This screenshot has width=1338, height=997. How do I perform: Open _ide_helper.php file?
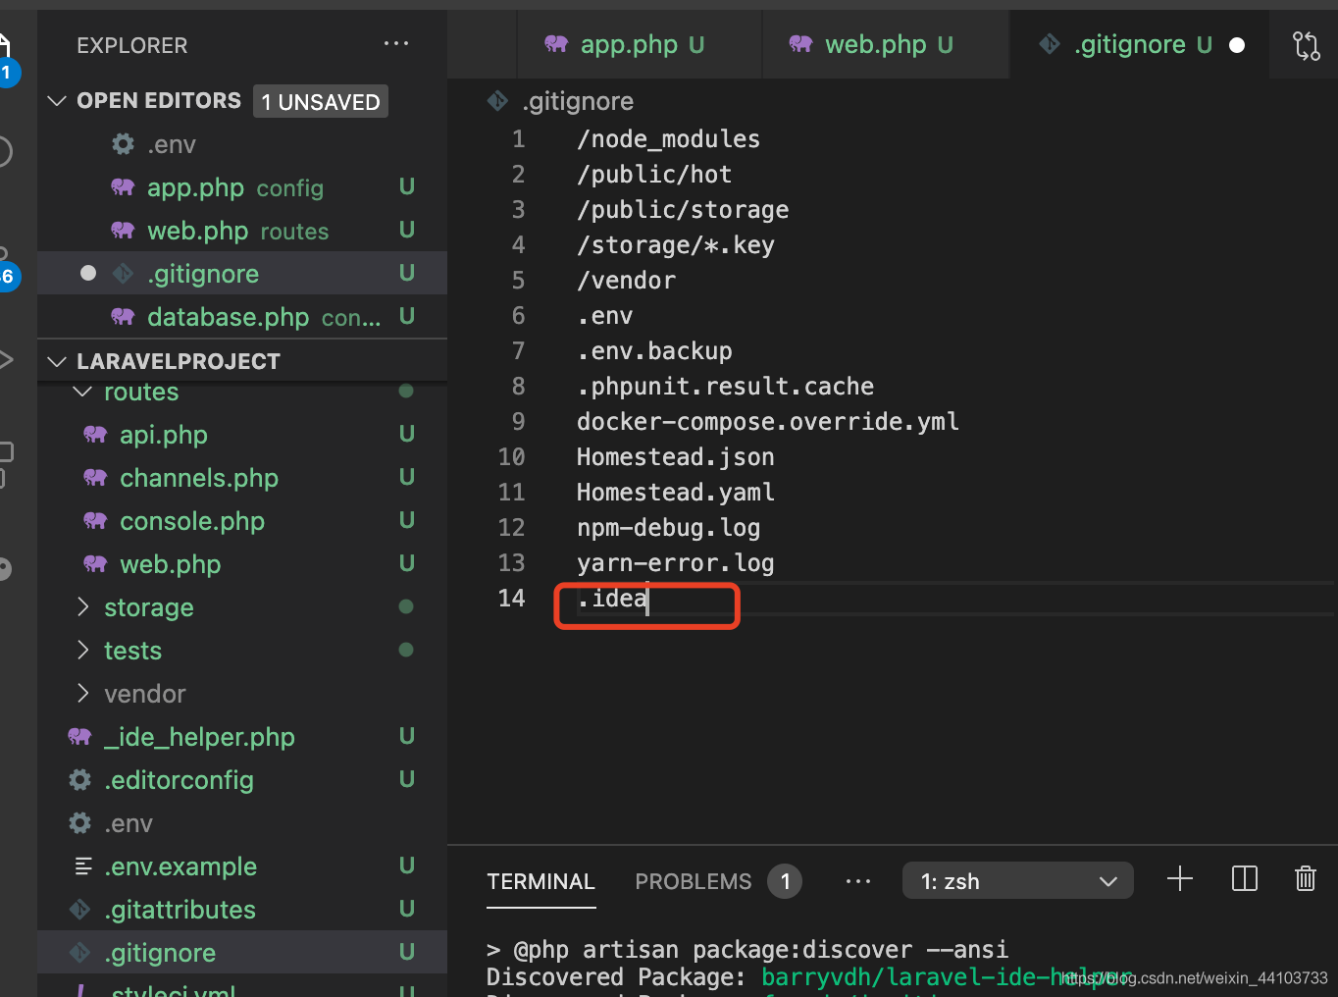point(242,737)
